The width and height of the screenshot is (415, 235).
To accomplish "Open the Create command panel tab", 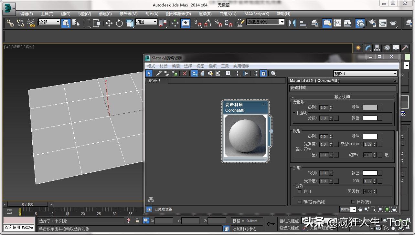I will click(x=358, y=48).
